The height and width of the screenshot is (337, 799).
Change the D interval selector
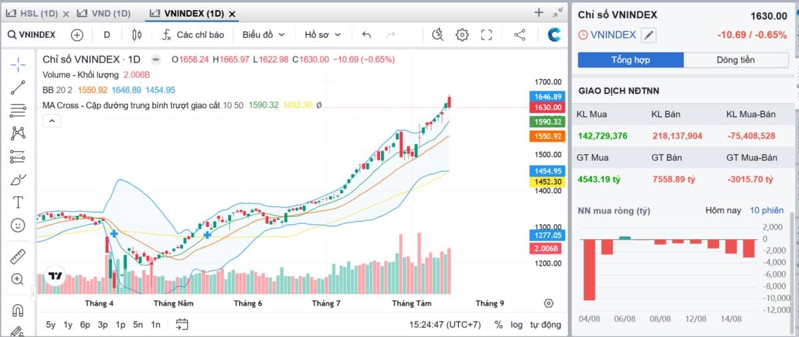107,35
